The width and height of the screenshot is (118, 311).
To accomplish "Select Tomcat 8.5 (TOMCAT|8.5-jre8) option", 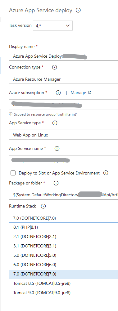I will (x=63, y=283).
